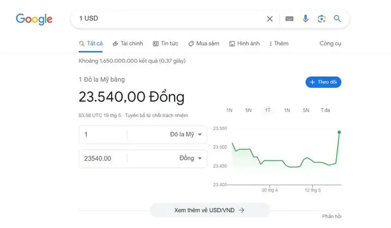Open the Đô la Mỹ currency dropdown
The image size is (391, 228).
pyautogui.click(x=186, y=134)
